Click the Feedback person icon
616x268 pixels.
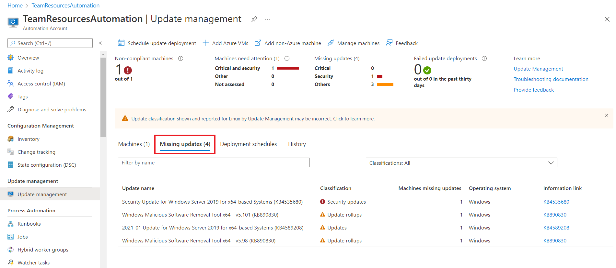[389, 43]
